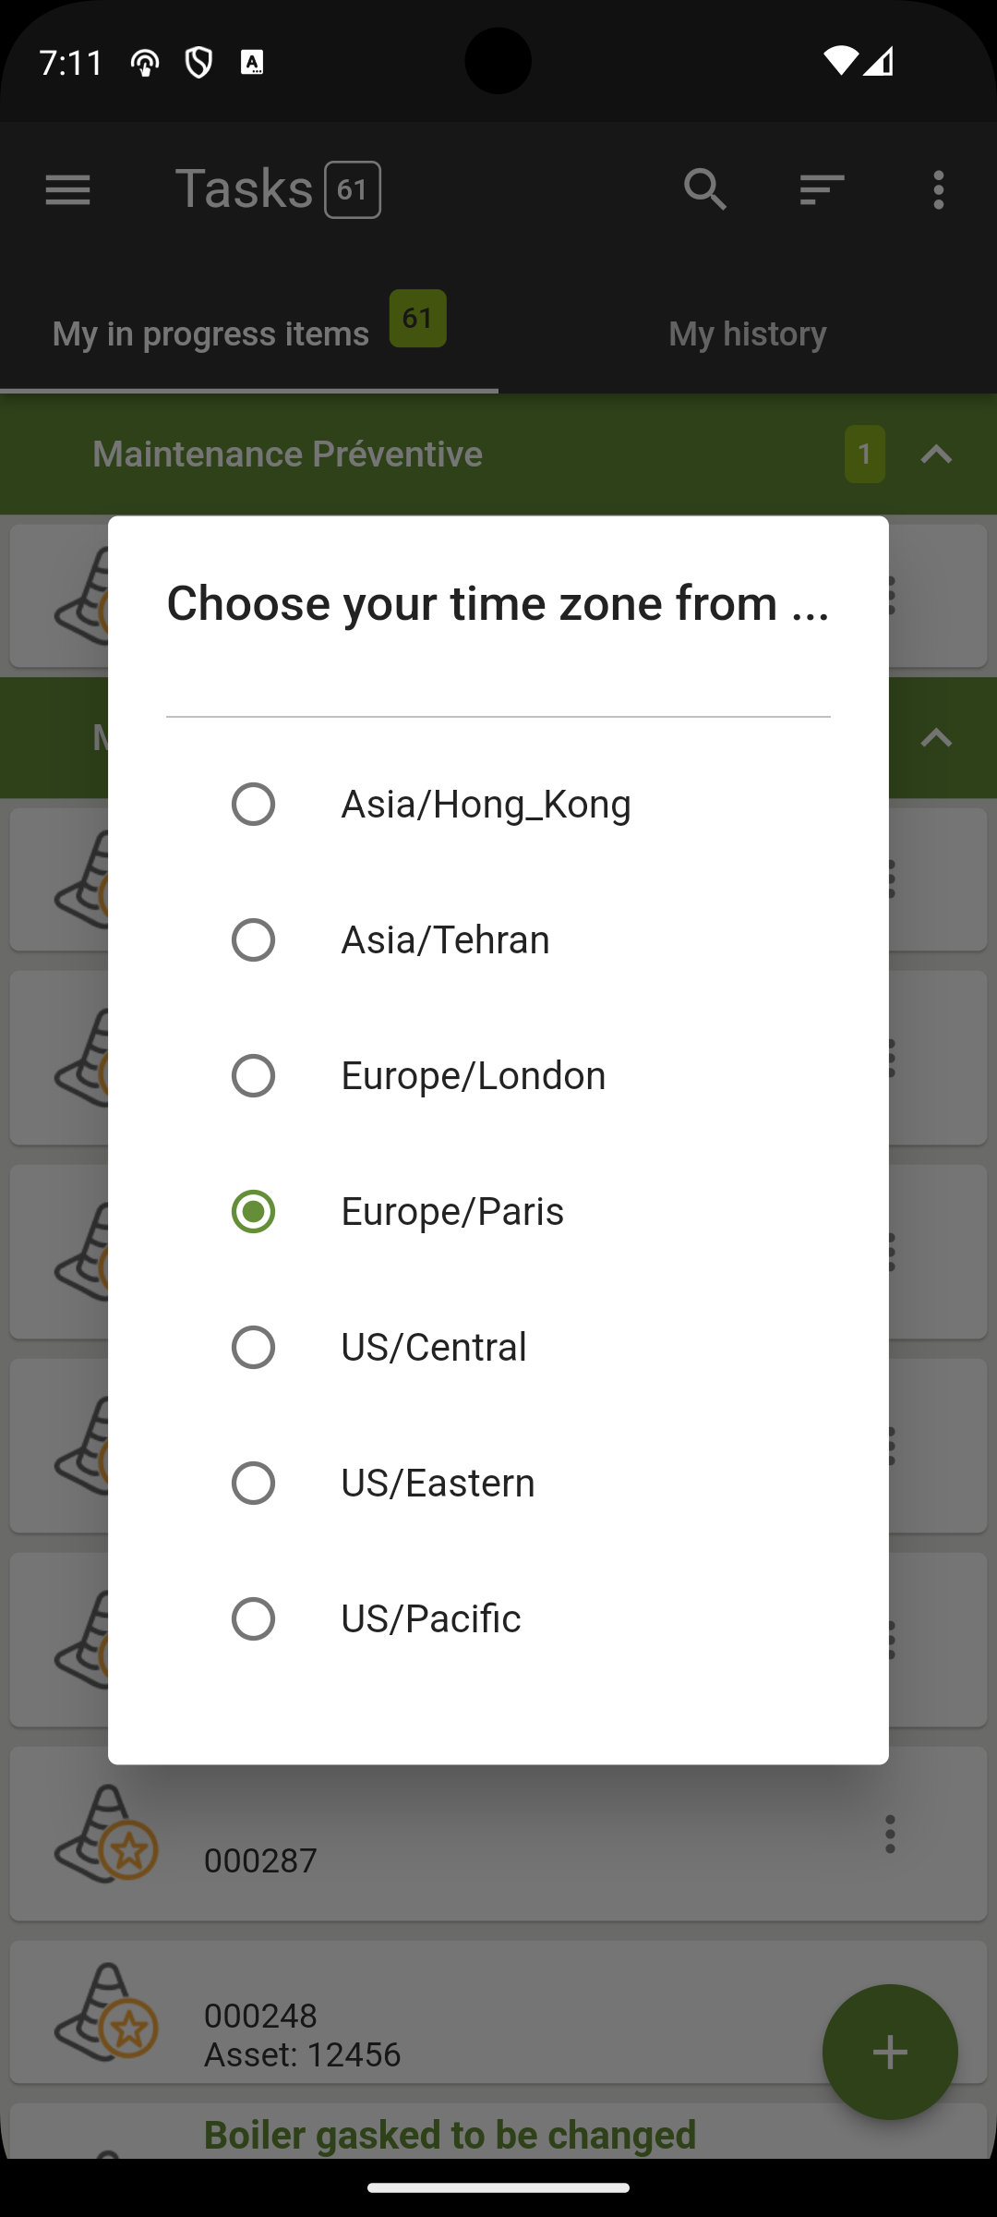
Task: Collapse the second green section chevron
Action: pyautogui.click(x=936, y=737)
